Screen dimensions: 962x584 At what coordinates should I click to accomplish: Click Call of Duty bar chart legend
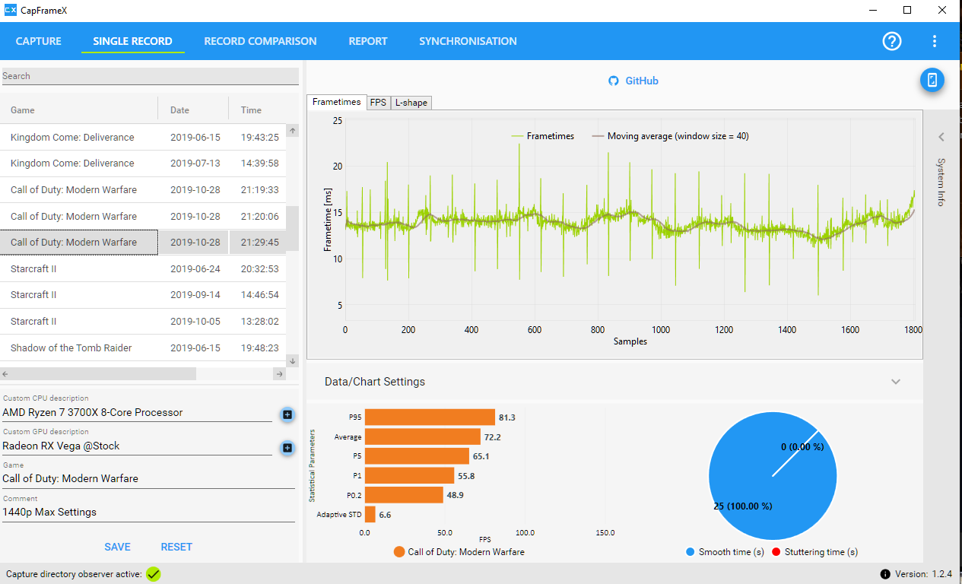point(459,552)
